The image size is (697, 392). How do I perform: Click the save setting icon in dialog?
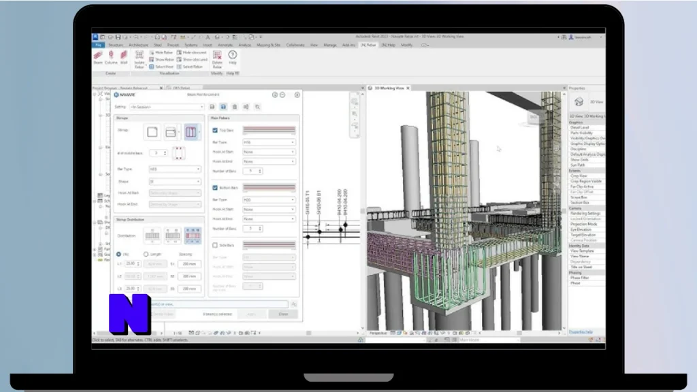(212, 107)
